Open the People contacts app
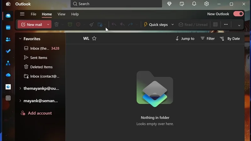The image size is (251, 141). [8, 39]
